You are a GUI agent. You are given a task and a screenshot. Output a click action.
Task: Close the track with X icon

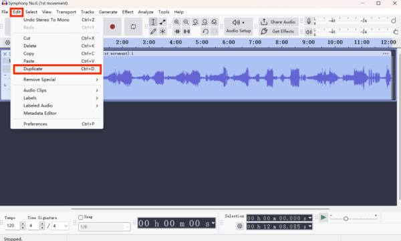click(5, 54)
